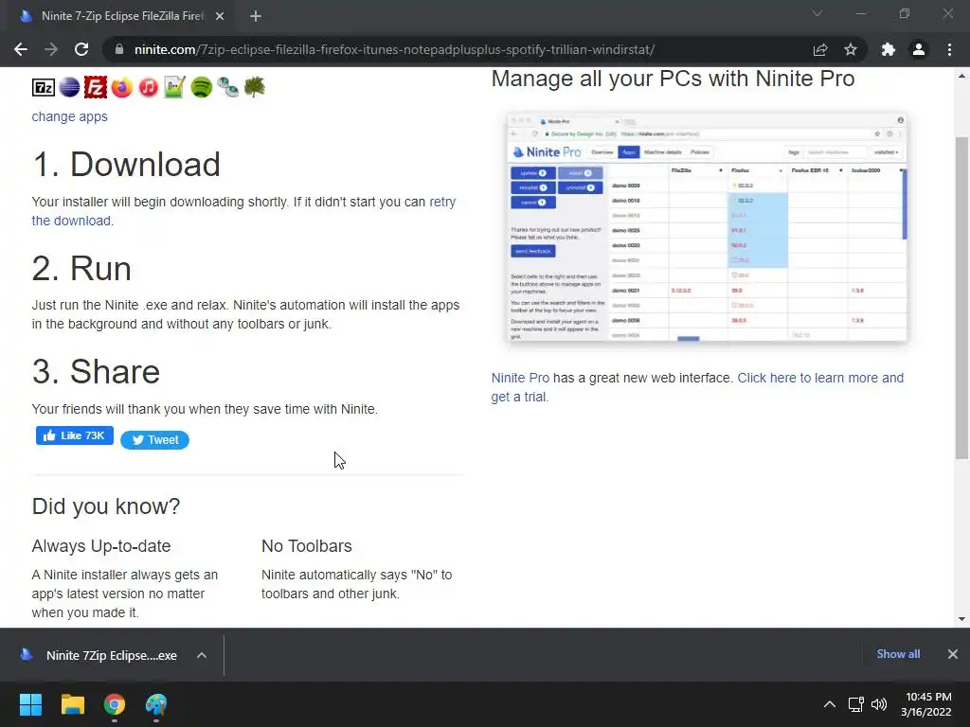Screen dimensions: 970x727
Task: Click scrollbar down arrow
Action: pyautogui.click(x=961, y=619)
